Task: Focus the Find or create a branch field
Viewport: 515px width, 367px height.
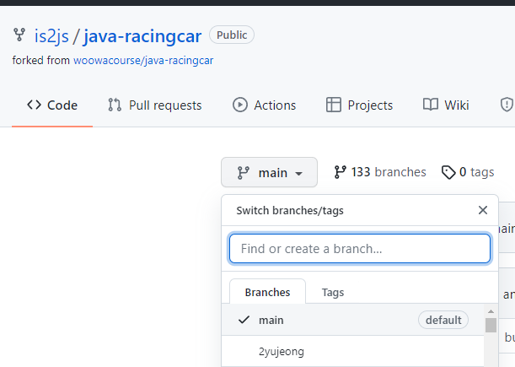Action: click(x=360, y=249)
